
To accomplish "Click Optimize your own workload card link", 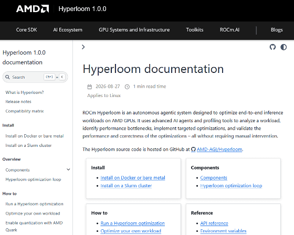I will tap(131, 231).
